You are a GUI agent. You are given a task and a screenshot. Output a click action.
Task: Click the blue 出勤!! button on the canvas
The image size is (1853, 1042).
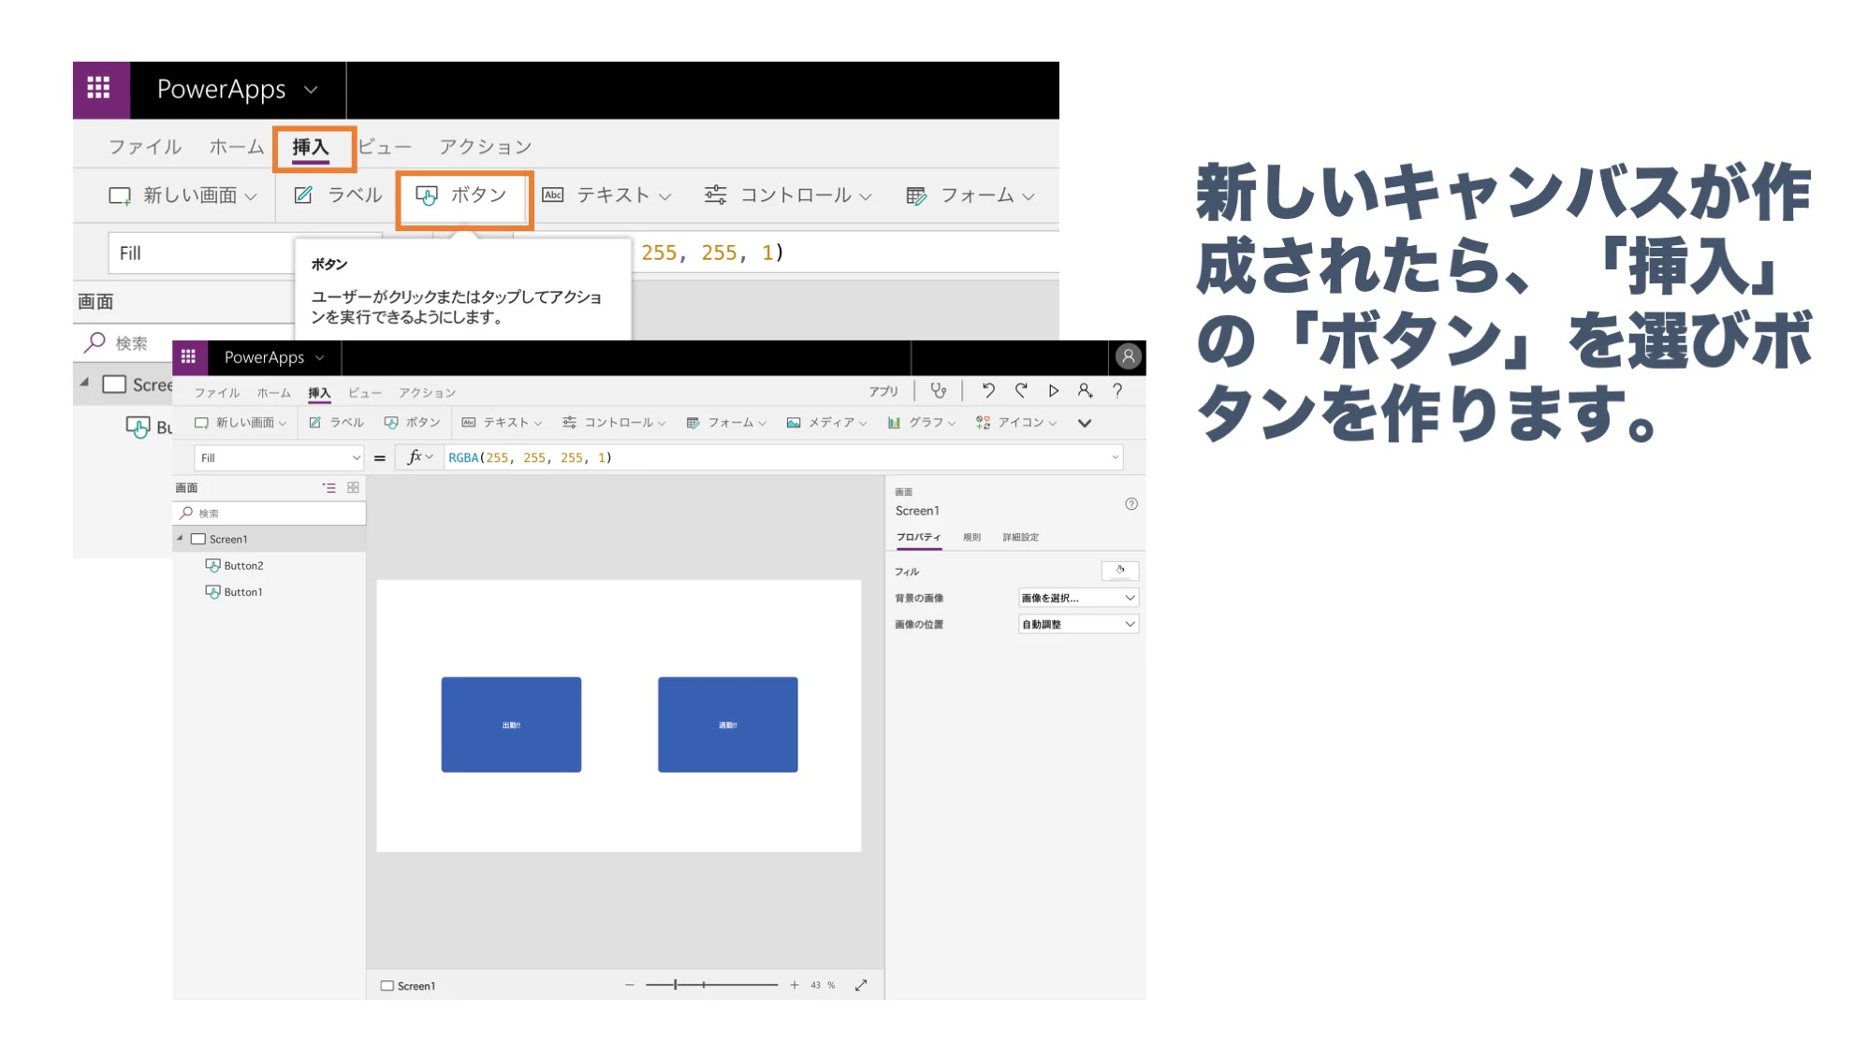point(511,725)
